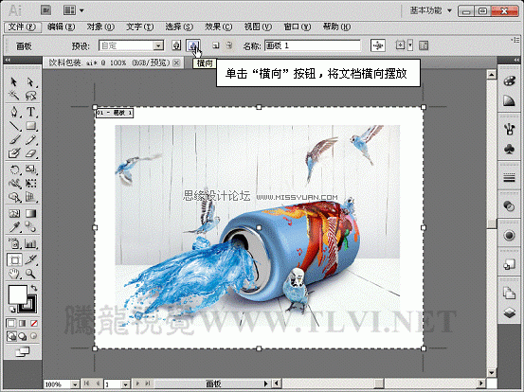
Task: Close the 饮料包装.ai document tab
Action: tap(177, 62)
